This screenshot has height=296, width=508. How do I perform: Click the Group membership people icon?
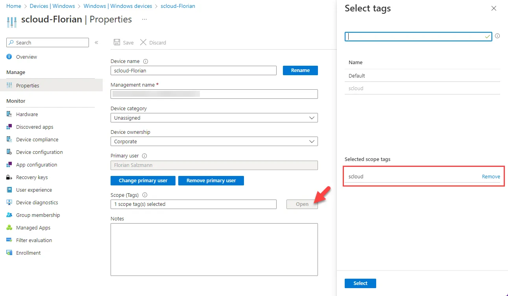pos(9,215)
